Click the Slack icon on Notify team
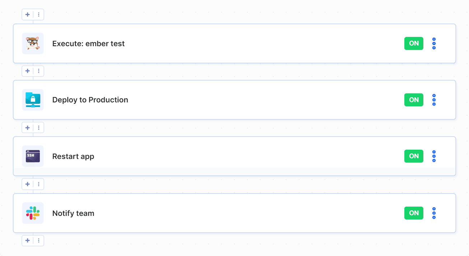 33,213
